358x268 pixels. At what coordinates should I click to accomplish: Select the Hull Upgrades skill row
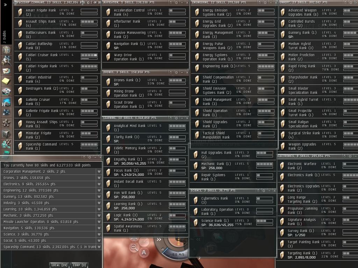tap(232, 155)
